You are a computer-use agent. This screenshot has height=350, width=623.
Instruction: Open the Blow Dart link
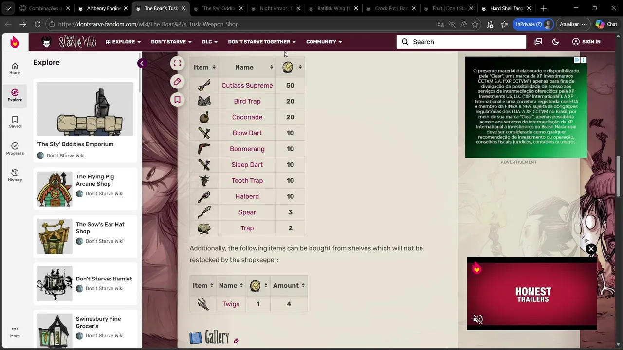247,133
